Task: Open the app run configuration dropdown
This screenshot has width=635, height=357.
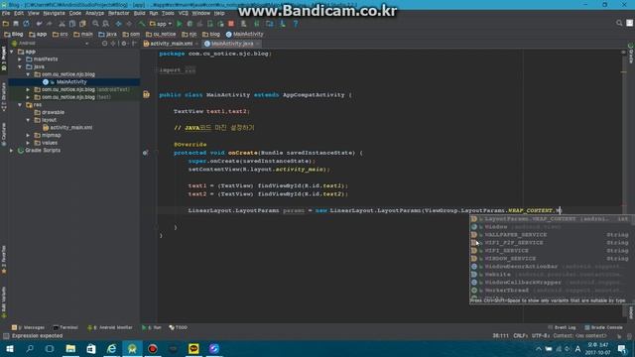Action: 161,24
